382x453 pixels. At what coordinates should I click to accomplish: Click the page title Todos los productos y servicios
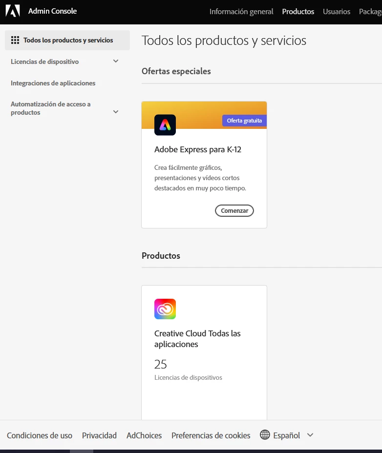click(224, 41)
